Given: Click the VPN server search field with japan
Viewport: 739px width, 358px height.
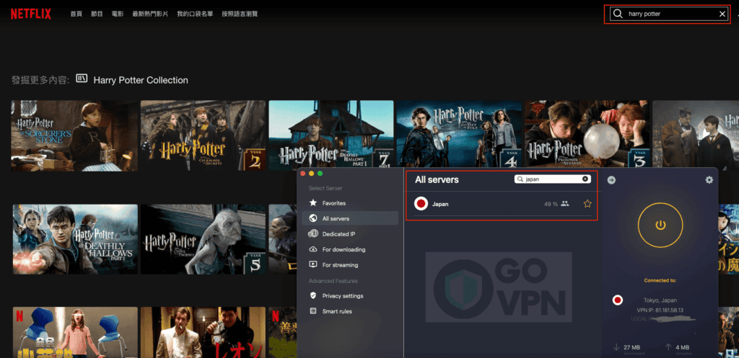Looking at the screenshot, I should (x=552, y=179).
